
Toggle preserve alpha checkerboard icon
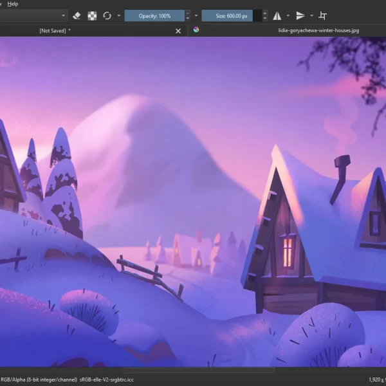(x=92, y=15)
